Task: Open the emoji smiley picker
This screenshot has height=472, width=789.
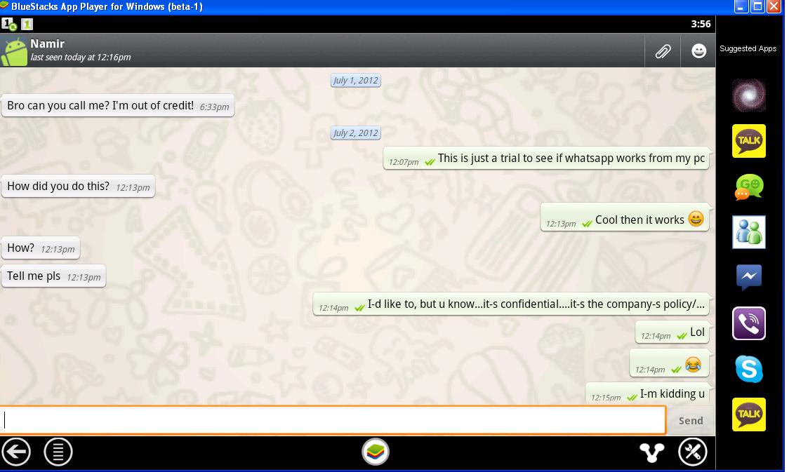Action: [x=698, y=50]
